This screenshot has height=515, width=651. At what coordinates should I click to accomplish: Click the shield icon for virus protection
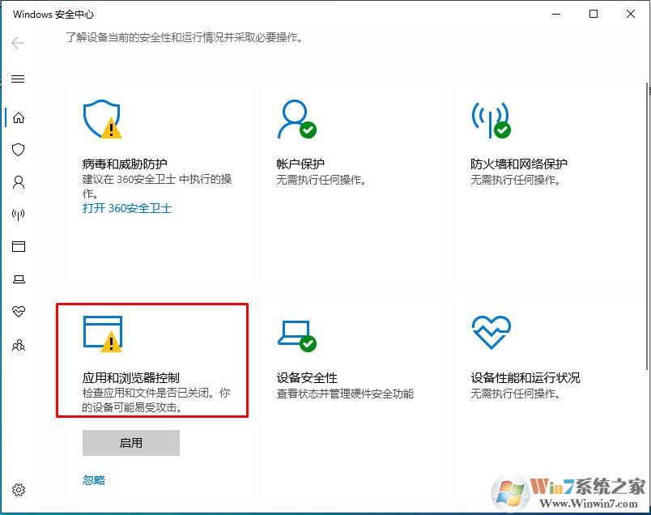coord(19,150)
